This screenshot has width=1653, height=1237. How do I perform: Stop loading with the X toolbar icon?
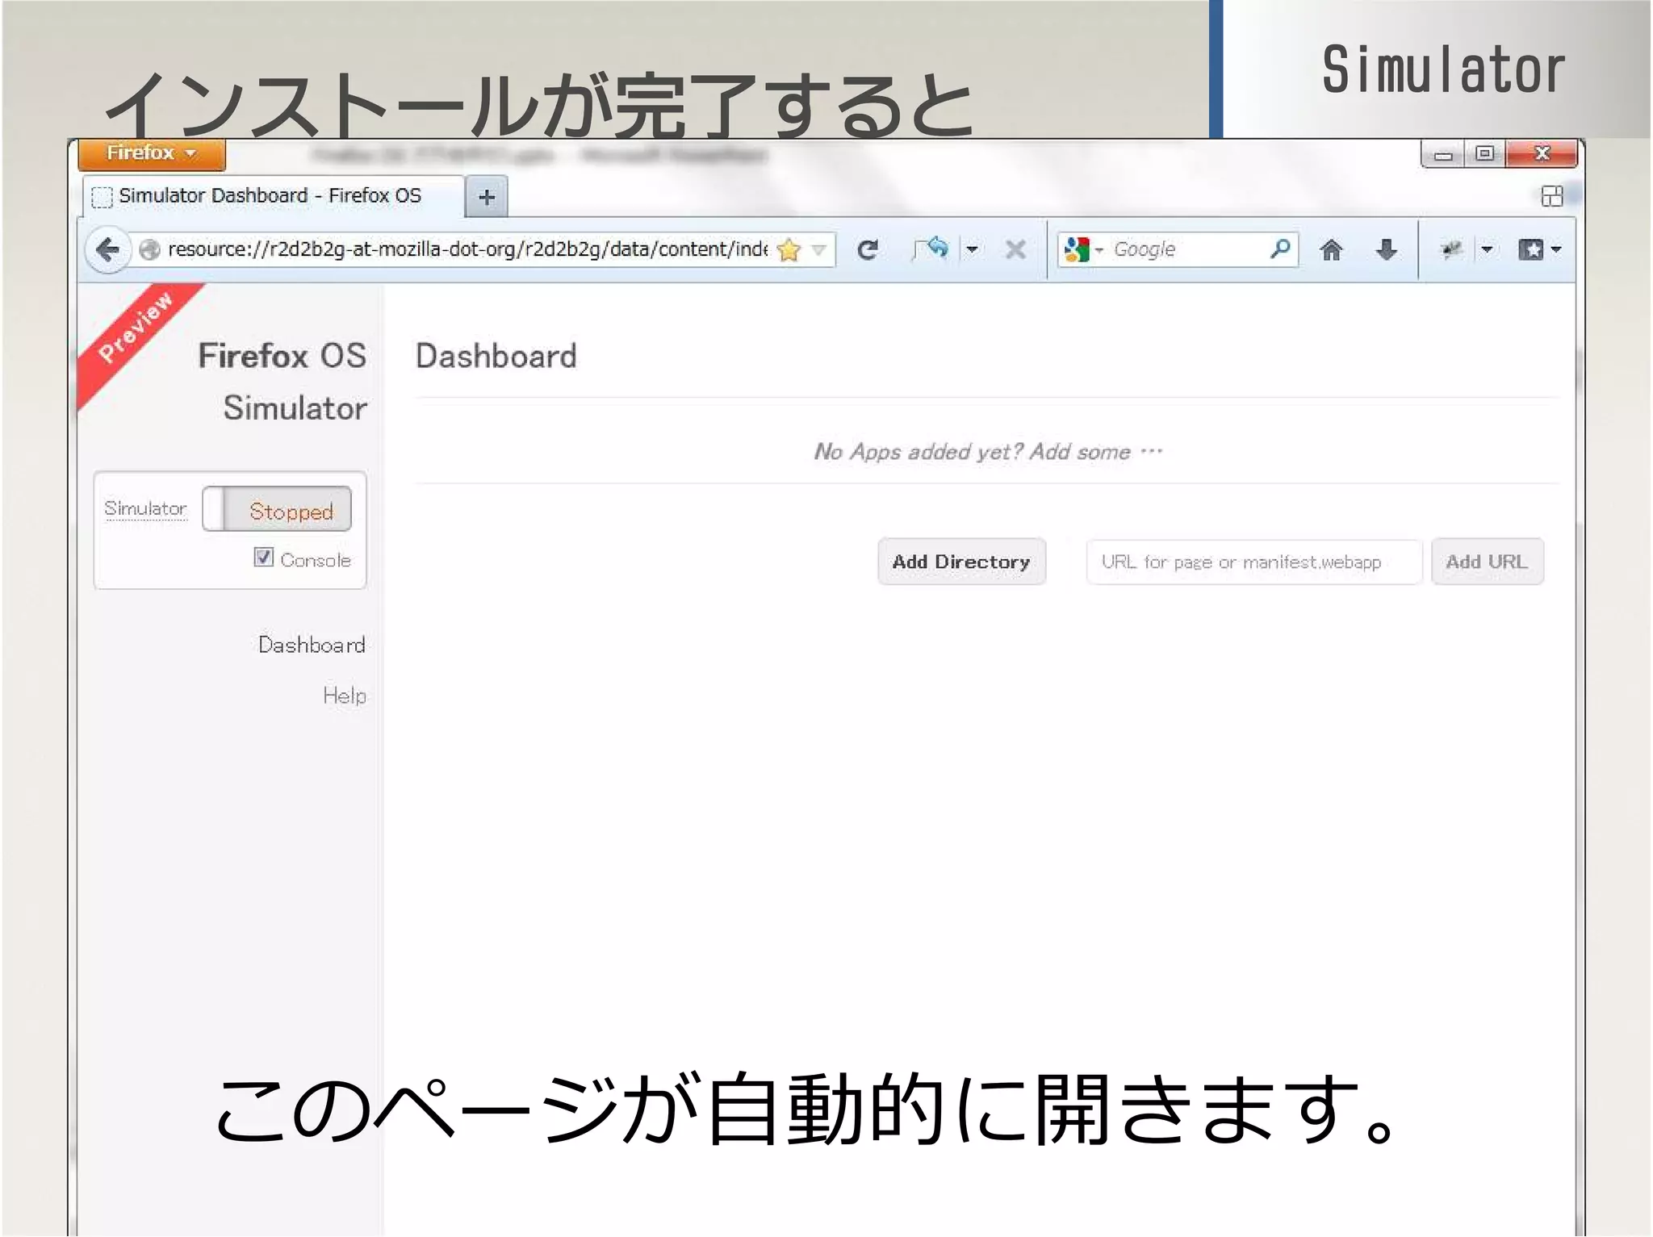tap(1015, 250)
